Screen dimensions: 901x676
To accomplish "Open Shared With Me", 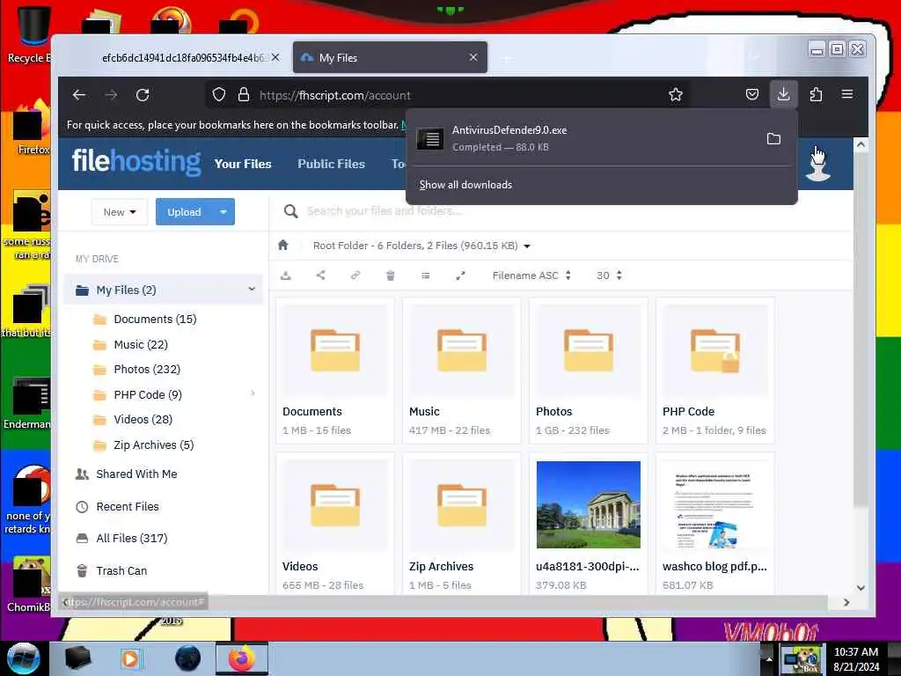I will pyautogui.click(x=136, y=474).
